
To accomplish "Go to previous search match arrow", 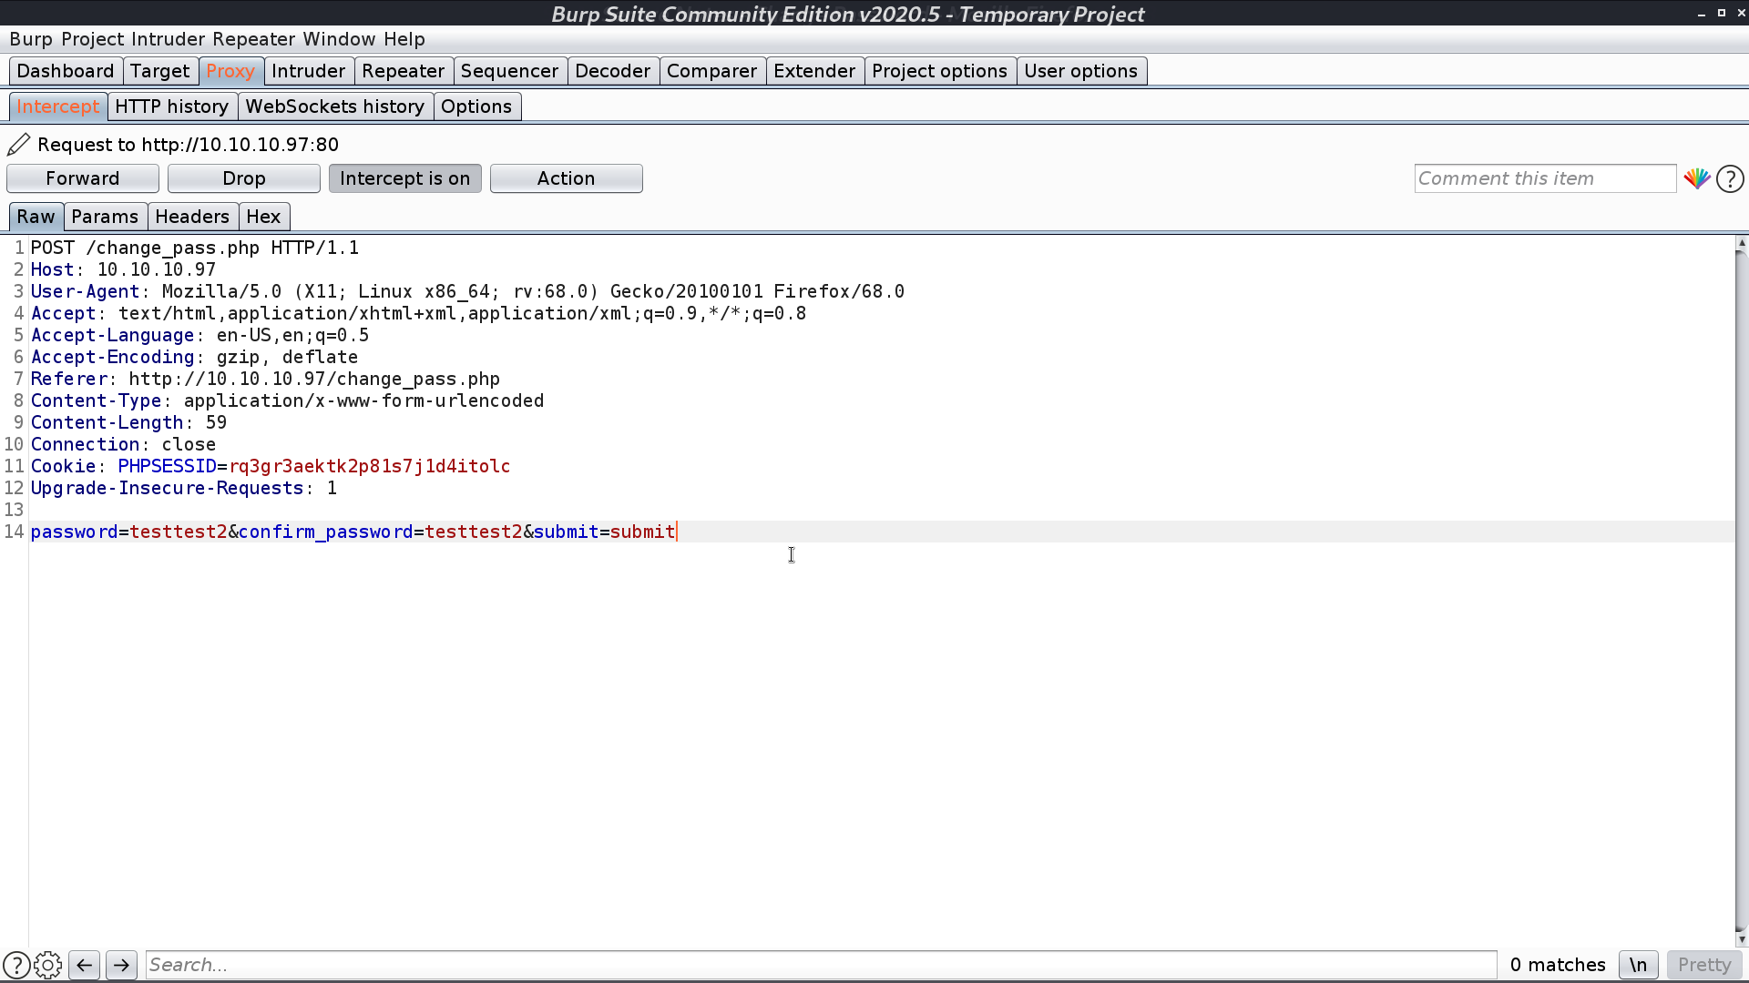I will coord(85,965).
